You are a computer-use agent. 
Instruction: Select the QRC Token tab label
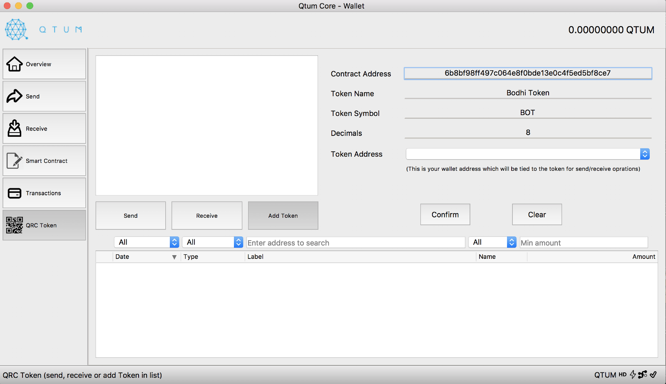[41, 225]
